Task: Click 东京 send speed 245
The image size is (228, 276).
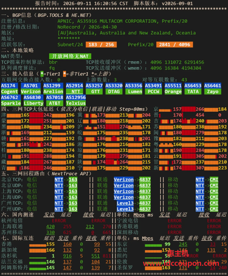Action: tap(183, 244)
